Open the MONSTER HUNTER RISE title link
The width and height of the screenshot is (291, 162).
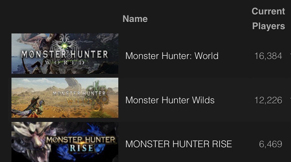179,144
